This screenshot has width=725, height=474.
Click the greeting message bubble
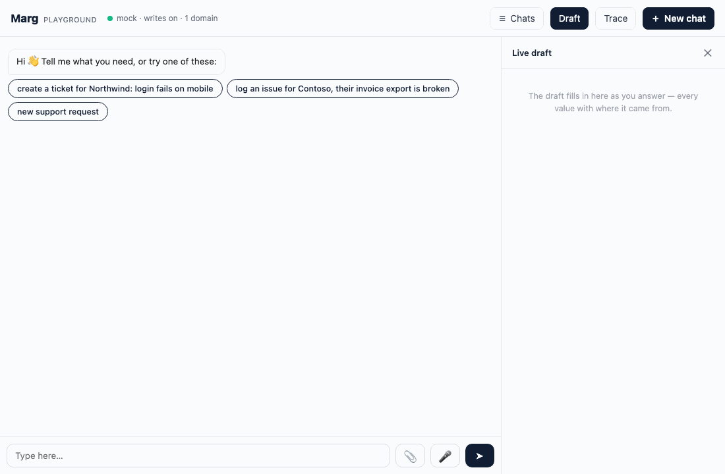point(117,62)
